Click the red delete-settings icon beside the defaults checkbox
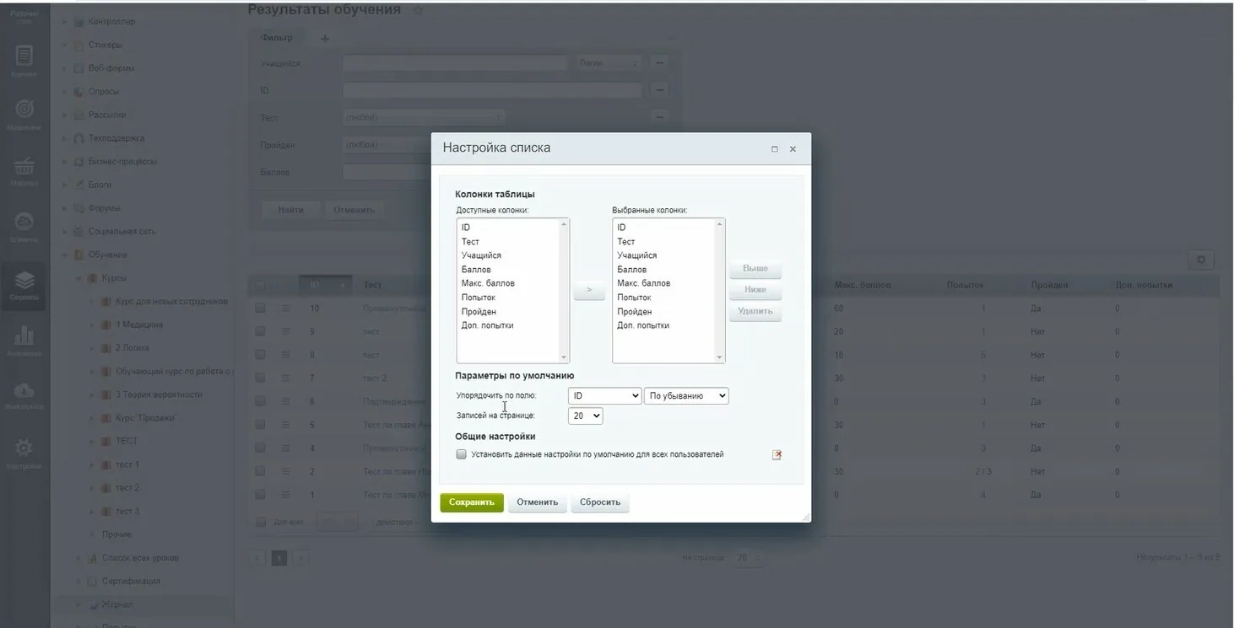Screen dimensions: 1234x628 point(777,454)
